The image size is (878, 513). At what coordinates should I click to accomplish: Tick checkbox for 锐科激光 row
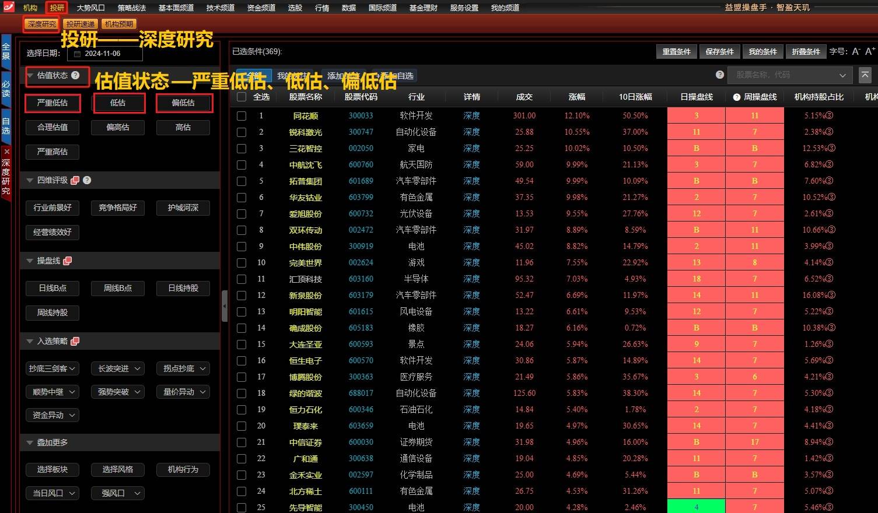(242, 132)
